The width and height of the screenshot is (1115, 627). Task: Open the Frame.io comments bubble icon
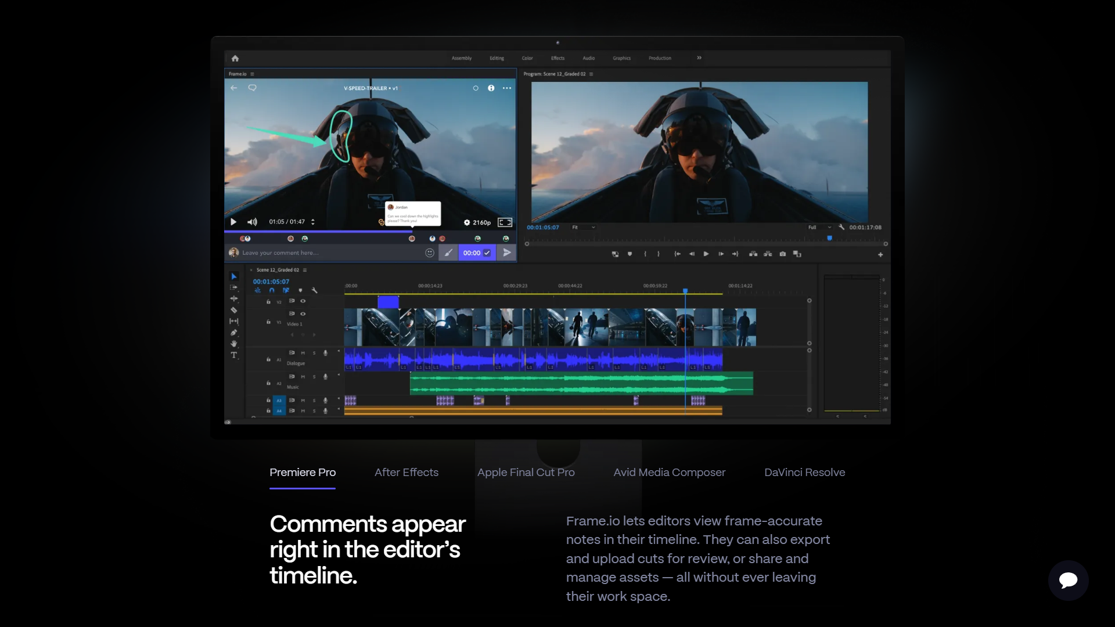click(252, 88)
